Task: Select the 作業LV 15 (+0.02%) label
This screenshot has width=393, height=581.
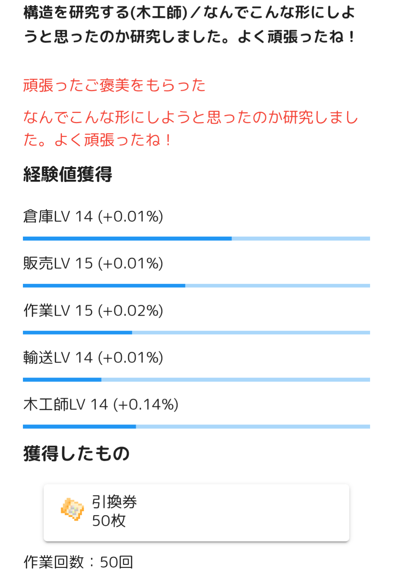Action: (93, 311)
